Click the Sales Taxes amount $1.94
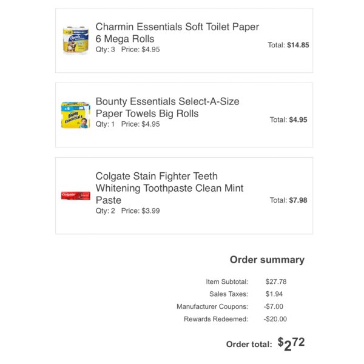Screen dimensions: 364x364 tap(274, 294)
